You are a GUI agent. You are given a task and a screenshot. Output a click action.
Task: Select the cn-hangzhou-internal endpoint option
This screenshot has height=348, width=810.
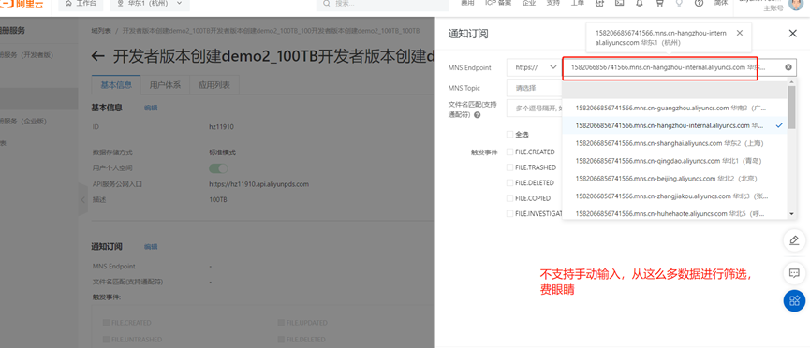[x=674, y=125]
